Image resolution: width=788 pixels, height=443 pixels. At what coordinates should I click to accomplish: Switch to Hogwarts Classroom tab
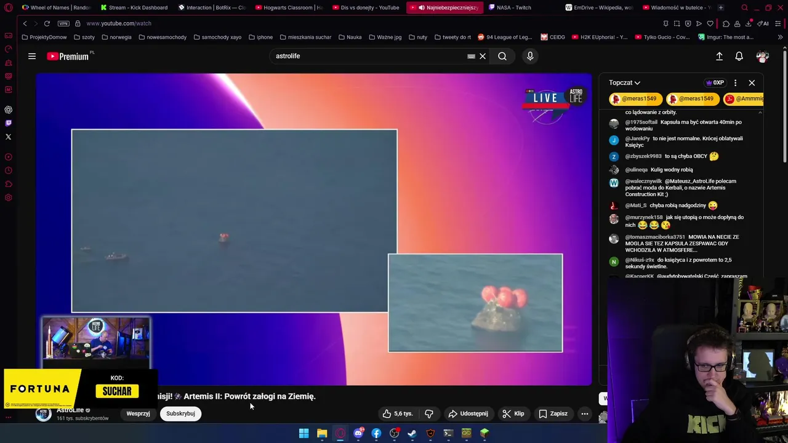point(290,7)
